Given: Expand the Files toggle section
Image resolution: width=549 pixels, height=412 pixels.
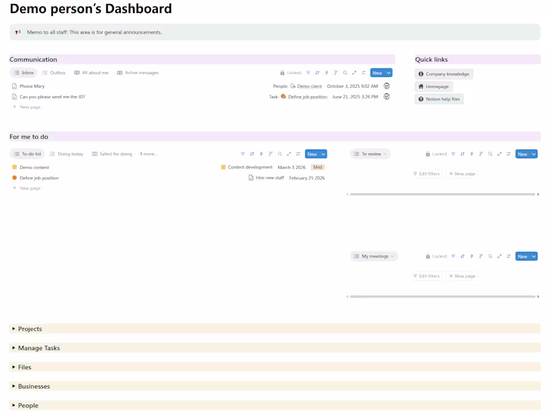Looking at the screenshot, I should (14, 367).
